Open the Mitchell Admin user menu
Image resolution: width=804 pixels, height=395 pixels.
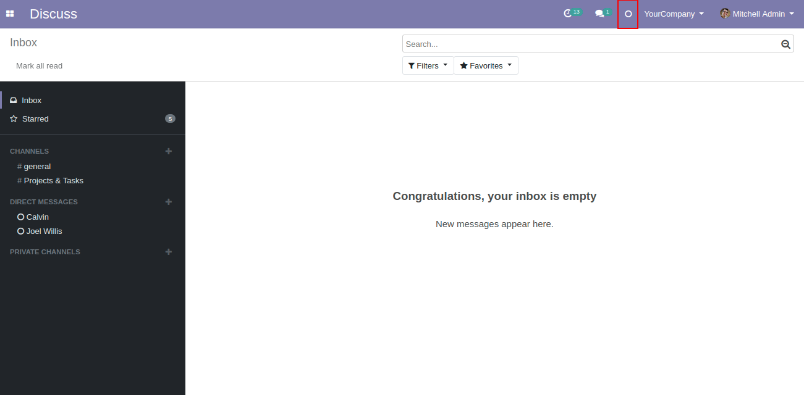pyautogui.click(x=757, y=14)
